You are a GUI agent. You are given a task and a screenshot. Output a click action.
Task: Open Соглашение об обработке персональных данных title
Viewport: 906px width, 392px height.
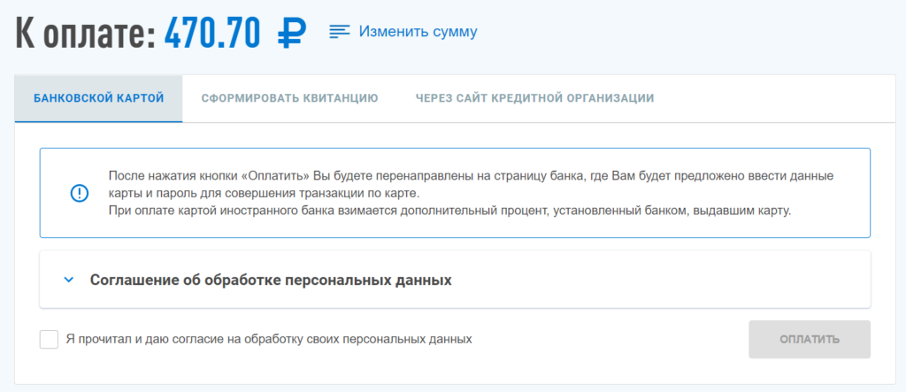click(x=271, y=280)
